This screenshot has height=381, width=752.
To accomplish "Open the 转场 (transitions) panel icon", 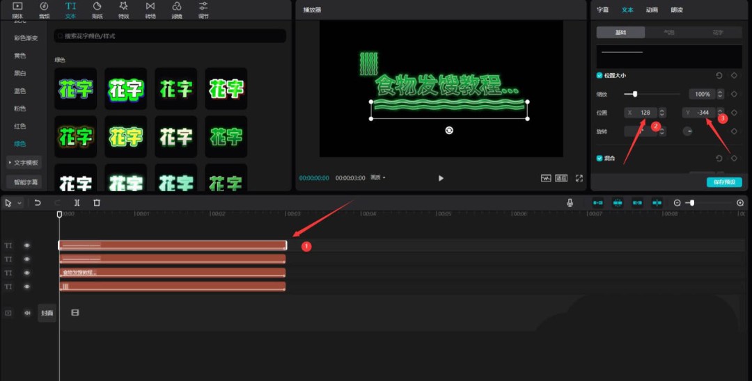I will (150, 9).
